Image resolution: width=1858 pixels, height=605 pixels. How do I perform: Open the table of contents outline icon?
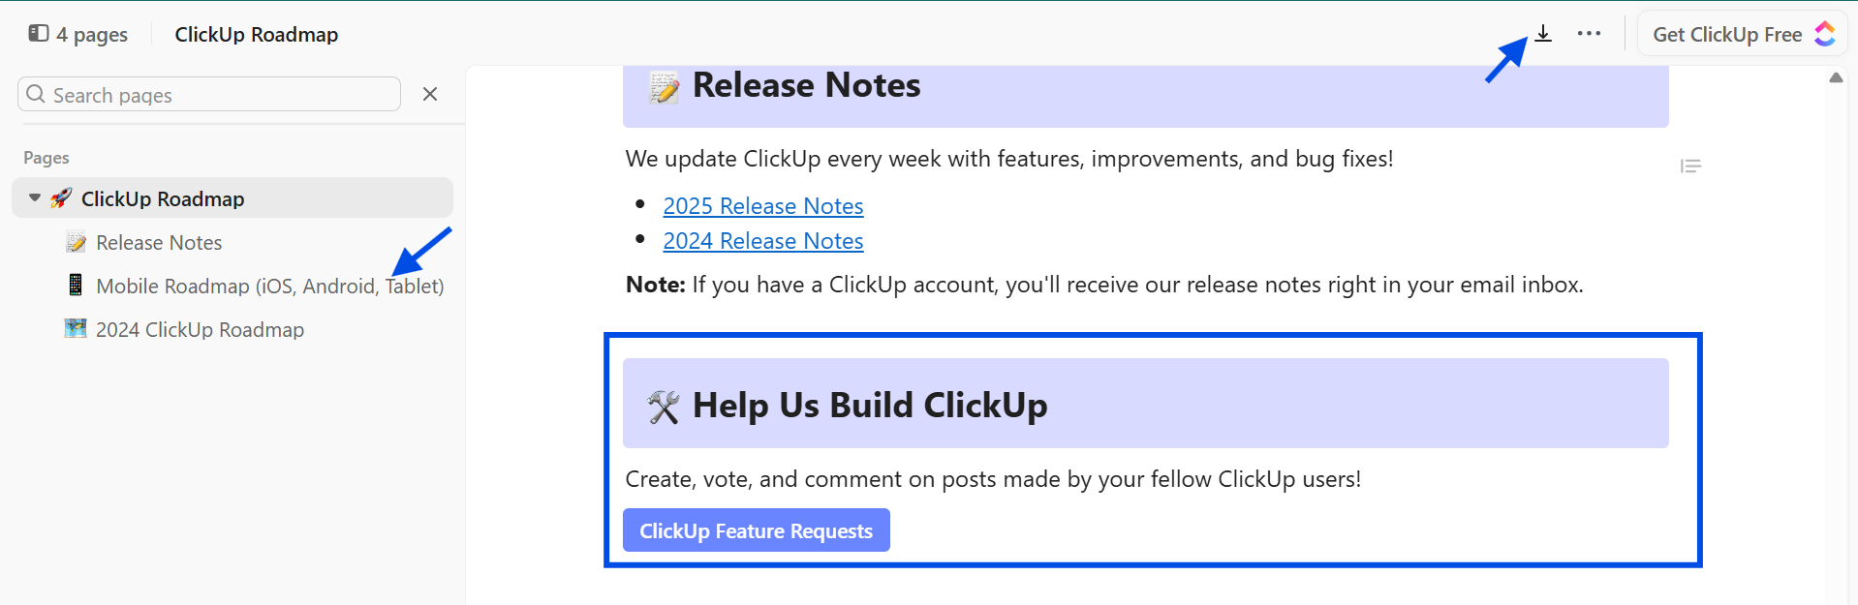1690,166
